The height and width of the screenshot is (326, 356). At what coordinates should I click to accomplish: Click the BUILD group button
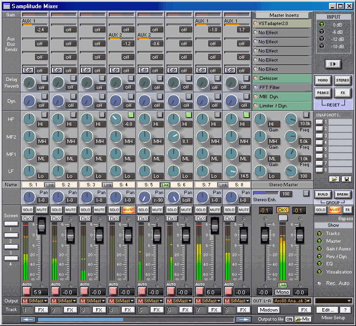(x=323, y=194)
